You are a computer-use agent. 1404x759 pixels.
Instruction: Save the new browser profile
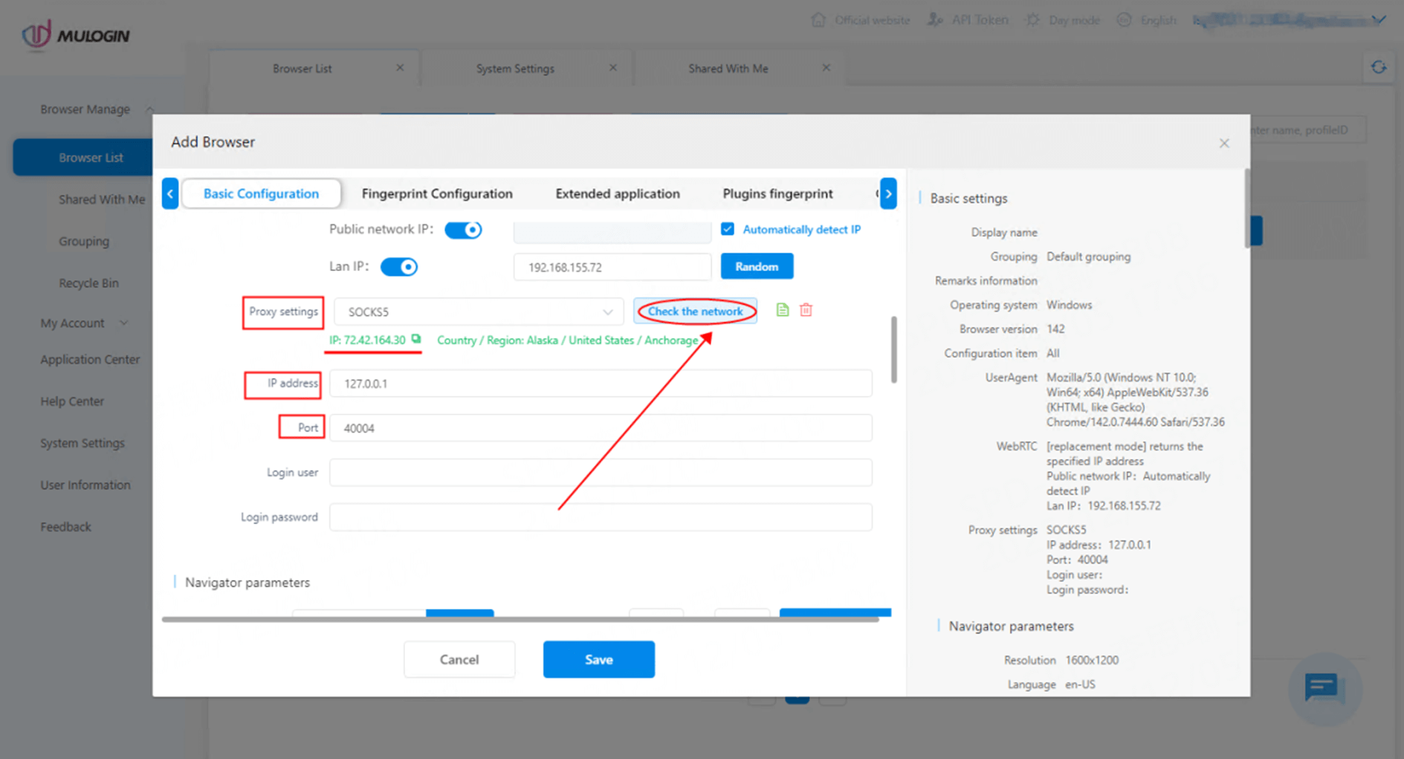point(598,659)
